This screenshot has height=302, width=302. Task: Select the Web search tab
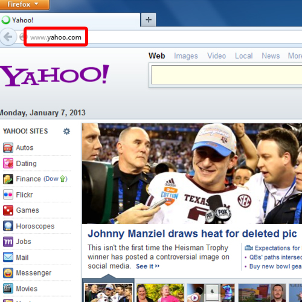pos(157,56)
